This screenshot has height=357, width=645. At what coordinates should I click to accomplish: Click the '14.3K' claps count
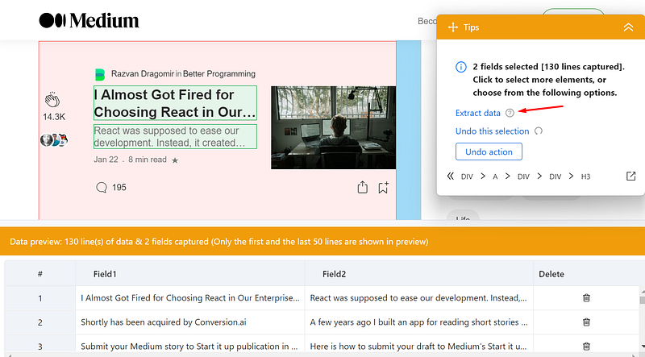click(x=54, y=117)
